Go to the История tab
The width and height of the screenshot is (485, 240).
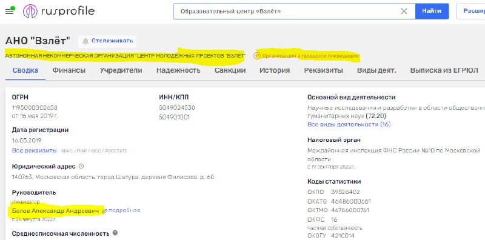click(275, 70)
